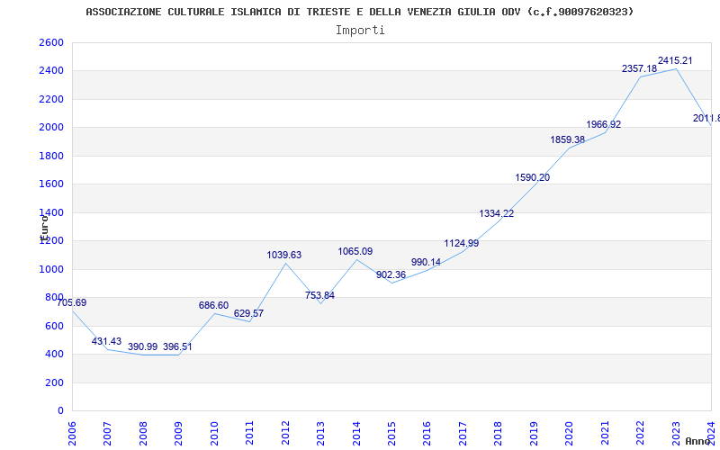
Task: Click the x-axis year 2007
Action: click(107, 433)
